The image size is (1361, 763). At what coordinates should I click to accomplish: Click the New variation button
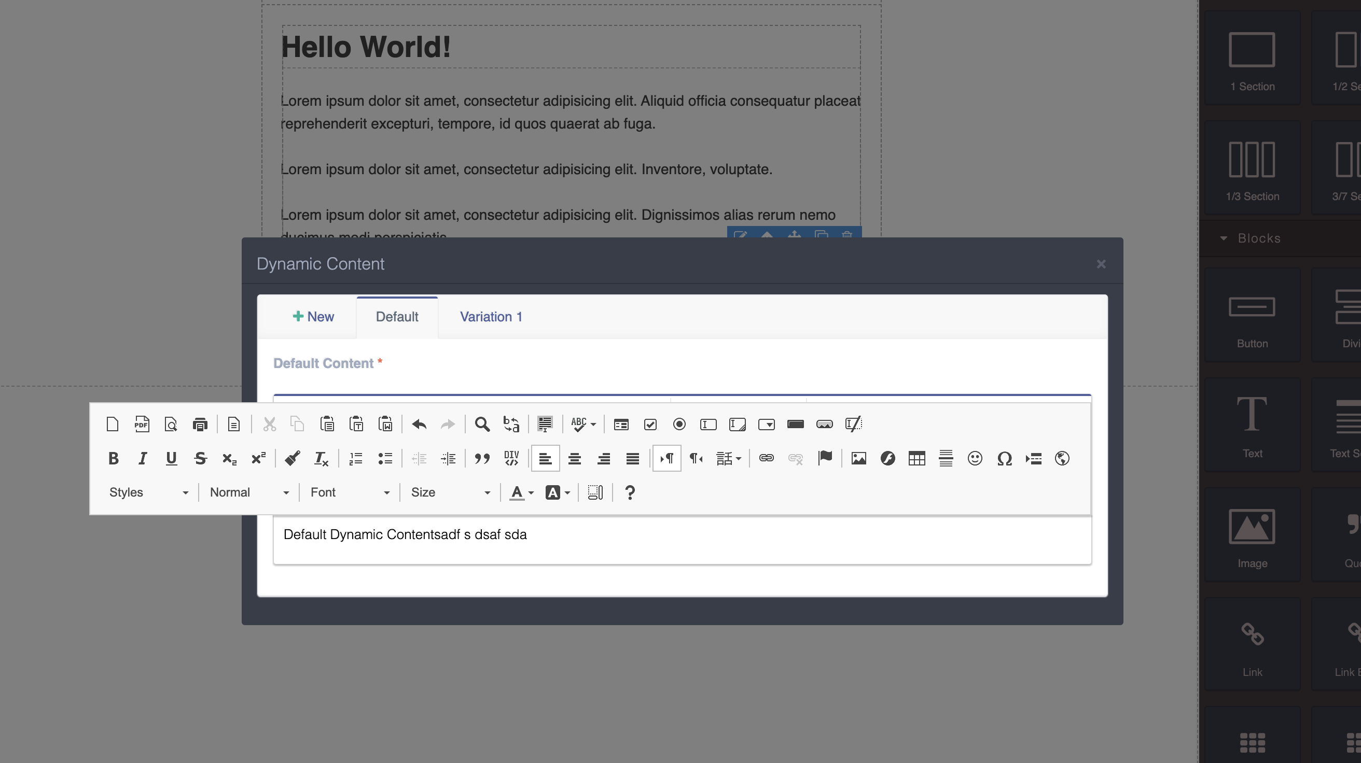(313, 317)
